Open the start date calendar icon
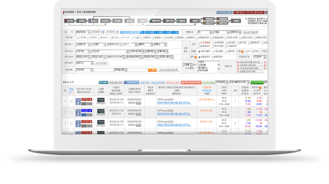329x184 pixels. pyautogui.click(x=103, y=32)
